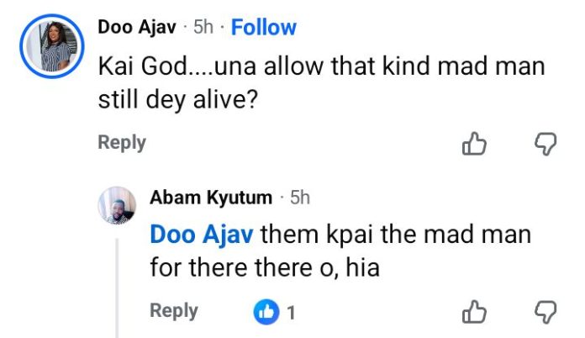The height and width of the screenshot is (338, 585).
Task: View reaction count of 1 on the reply
Action: (x=291, y=313)
